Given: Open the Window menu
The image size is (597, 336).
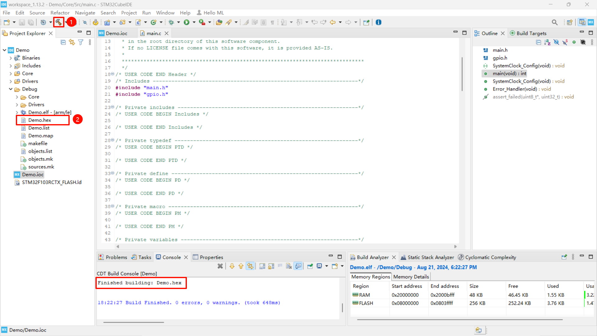Looking at the screenshot, I should (x=165, y=13).
